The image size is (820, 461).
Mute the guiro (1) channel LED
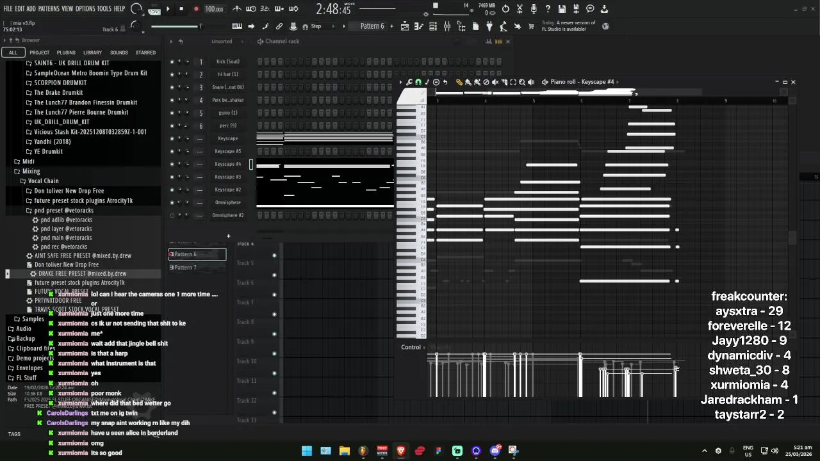tap(172, 113)
